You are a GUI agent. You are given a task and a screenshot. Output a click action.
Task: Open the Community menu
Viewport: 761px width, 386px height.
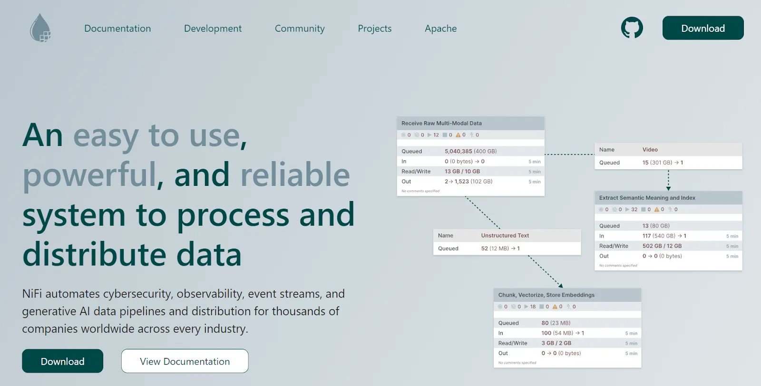300,29
